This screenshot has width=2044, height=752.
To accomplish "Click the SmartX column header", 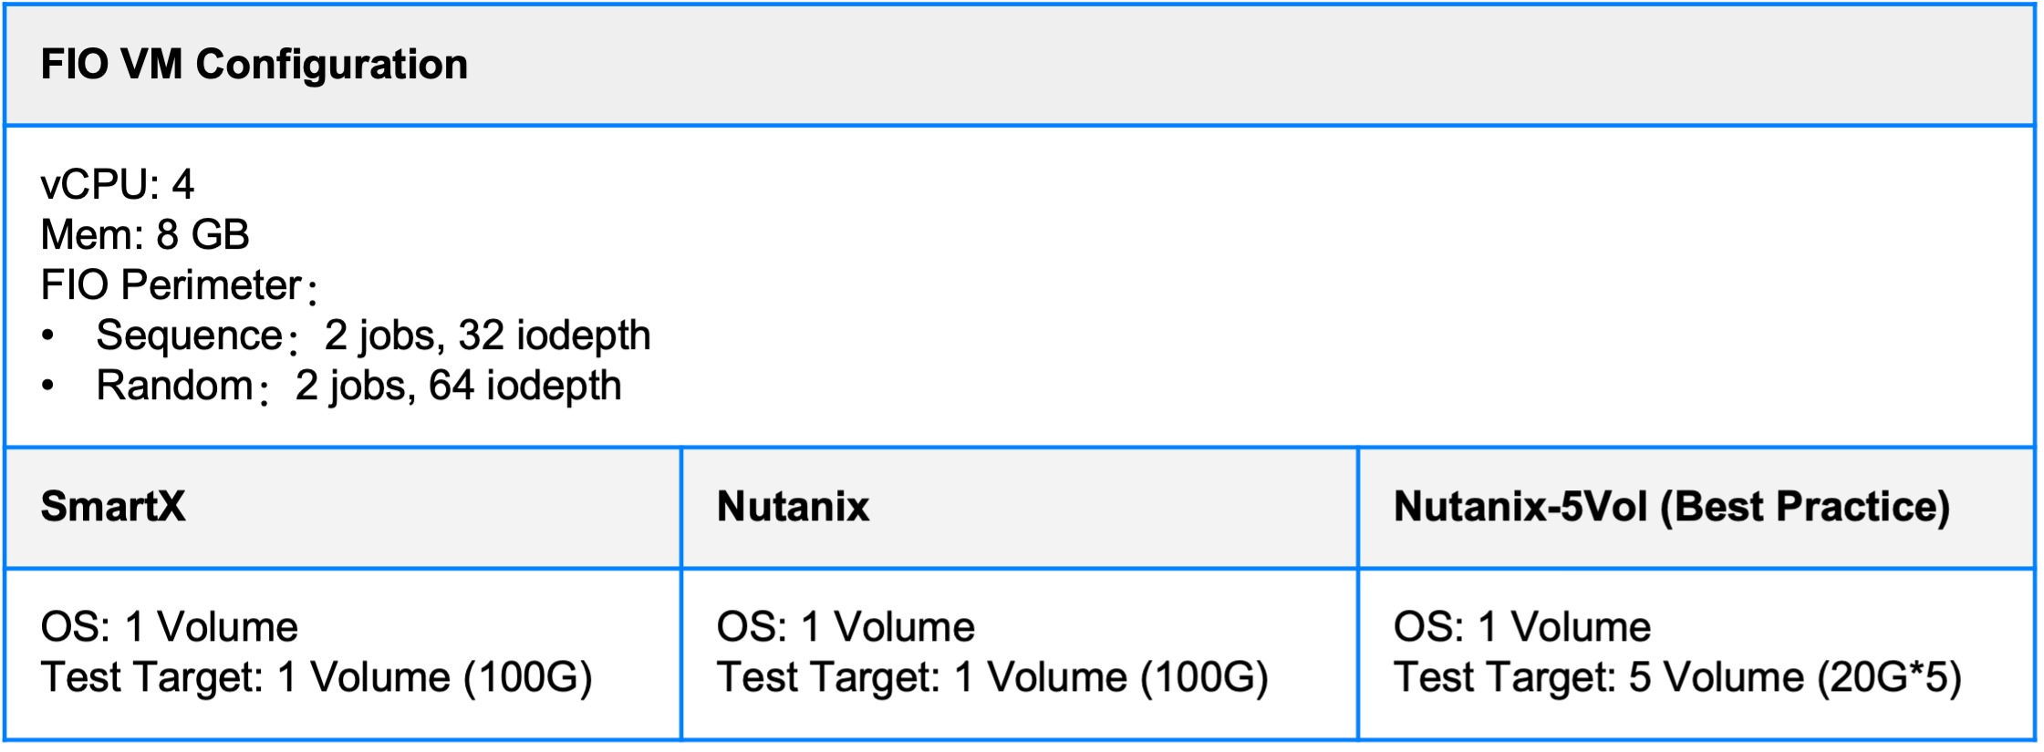I will (113, 506).
